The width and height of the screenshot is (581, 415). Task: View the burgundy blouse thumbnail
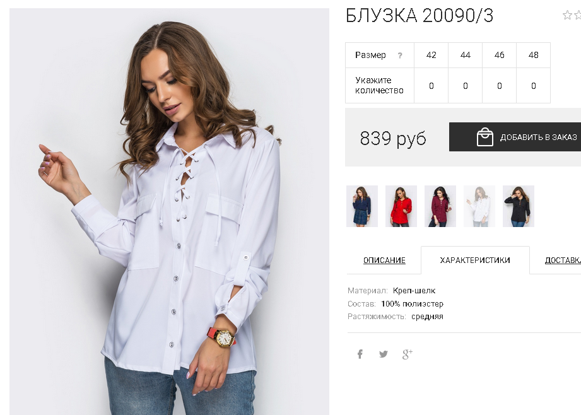click(440, 206)
